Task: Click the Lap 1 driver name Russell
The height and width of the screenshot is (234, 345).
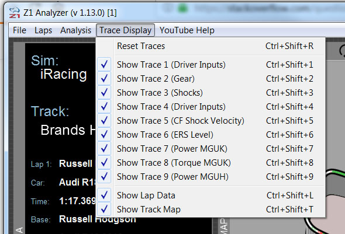Action: click(75, 164)
